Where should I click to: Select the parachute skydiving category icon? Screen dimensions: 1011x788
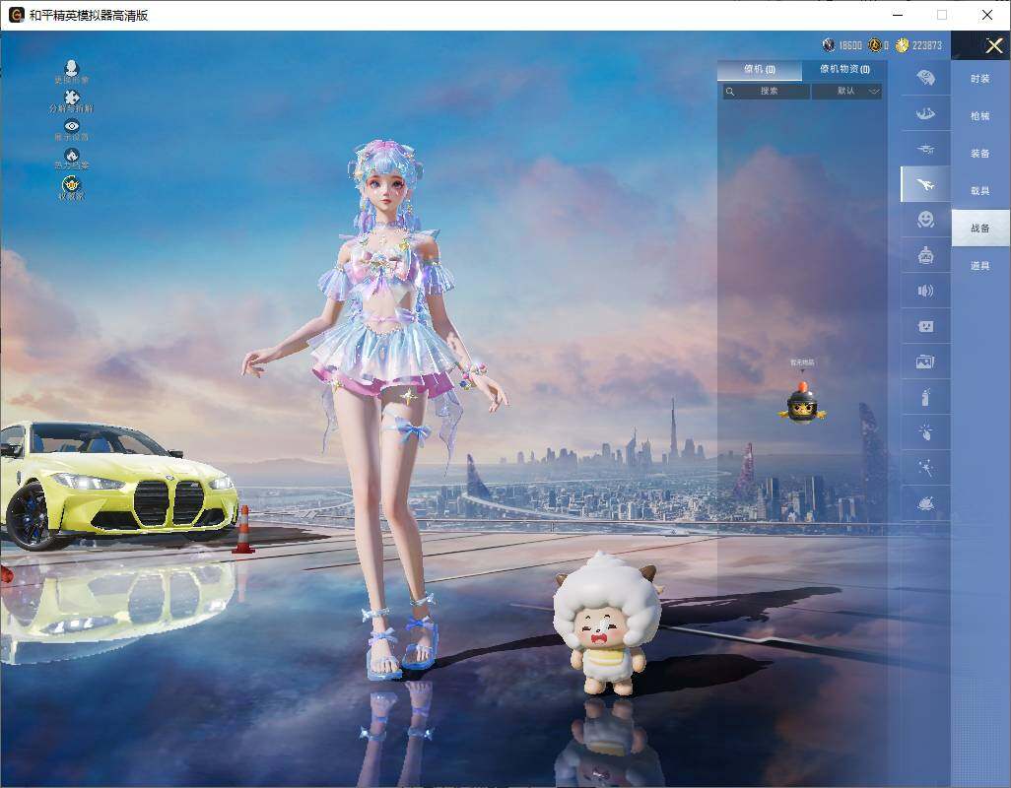[926, 113]
